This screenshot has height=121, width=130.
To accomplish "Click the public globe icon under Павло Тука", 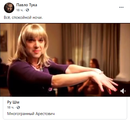I will 27,10.
